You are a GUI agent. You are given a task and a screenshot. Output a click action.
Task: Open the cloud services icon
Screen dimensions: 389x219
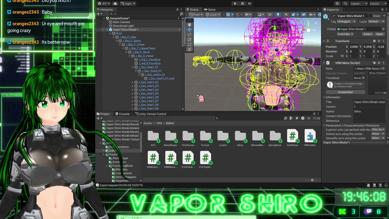pyautogui.click(x=115, y=4)
